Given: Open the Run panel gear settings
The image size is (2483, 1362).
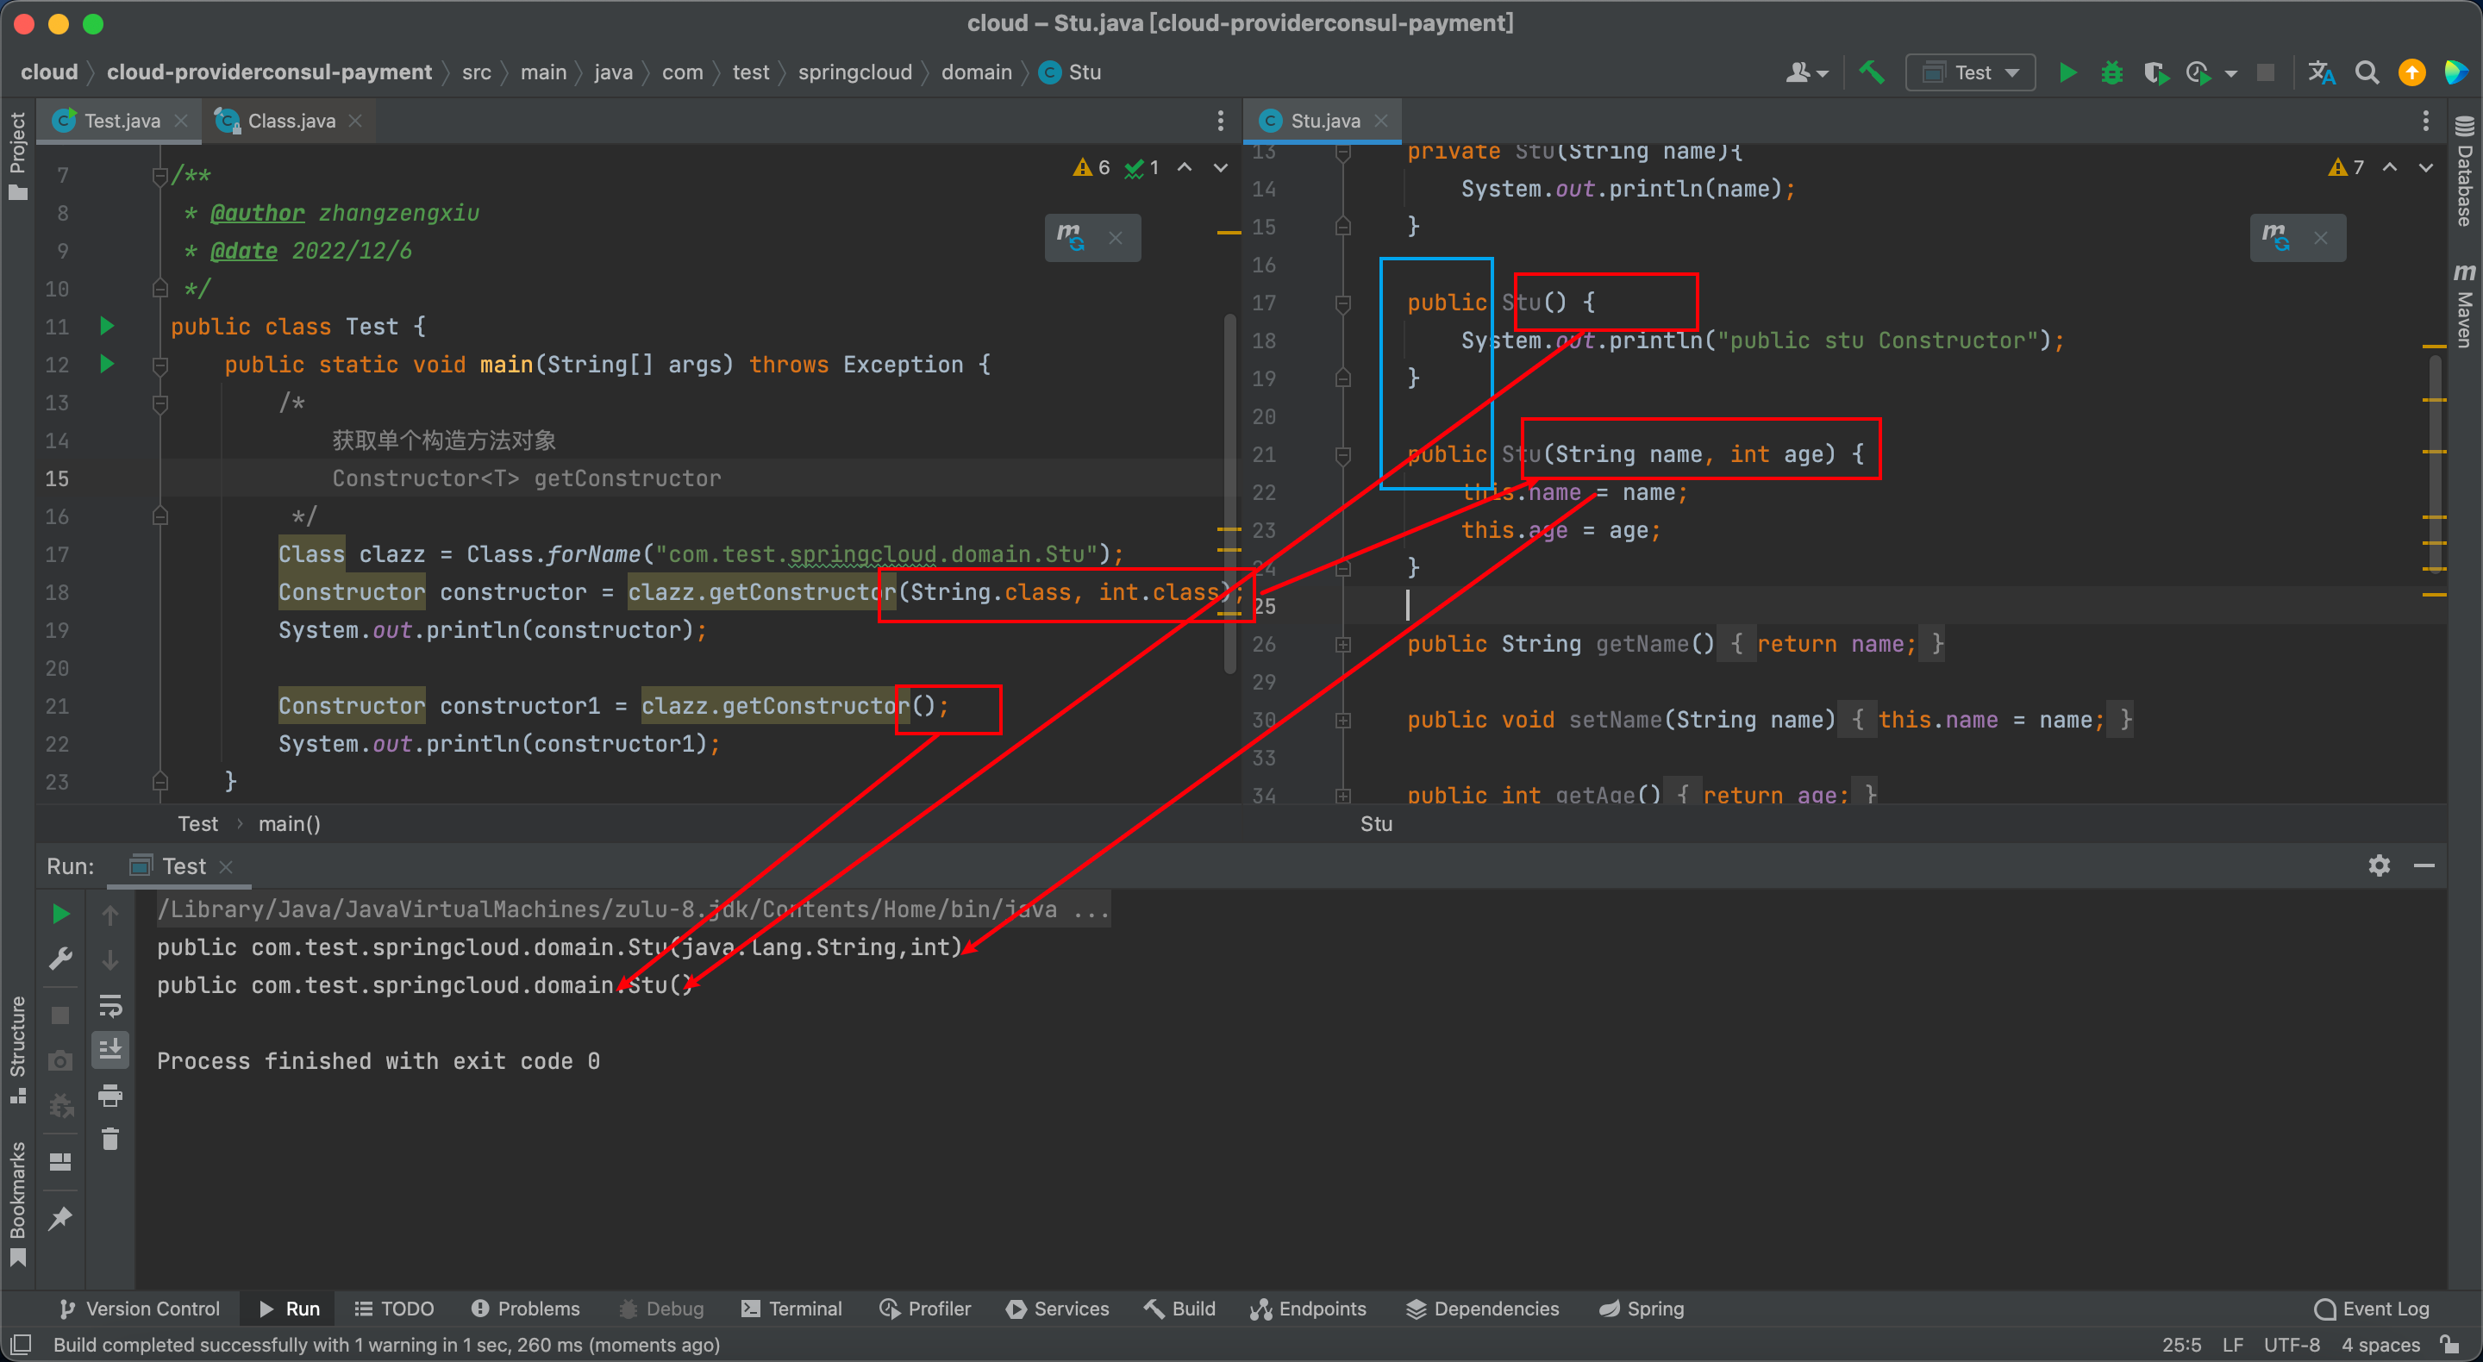Looking at the screenshot, I should tap(2380, 865).
